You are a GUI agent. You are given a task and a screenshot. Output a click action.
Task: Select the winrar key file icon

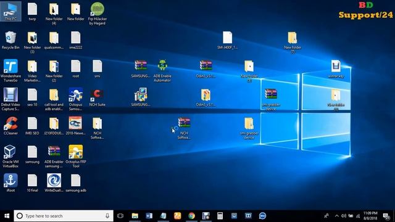(x=336, y=69)
